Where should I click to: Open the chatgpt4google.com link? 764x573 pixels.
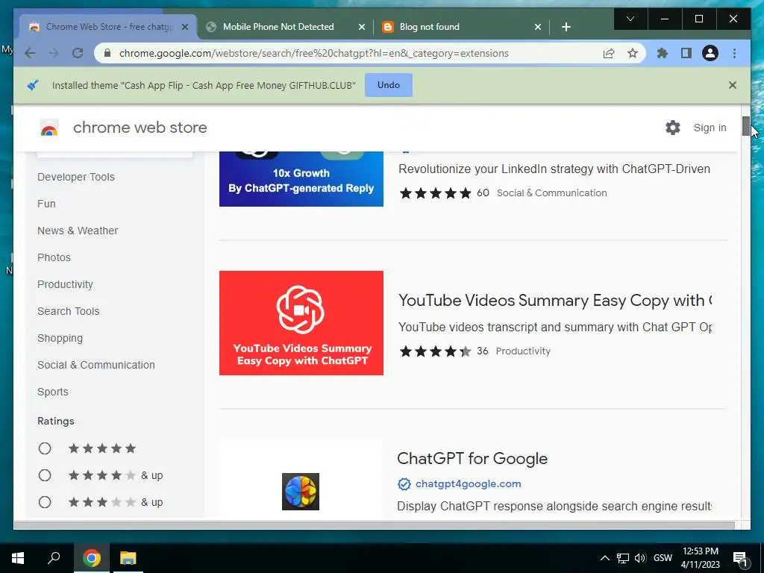[x=469, y=483]
